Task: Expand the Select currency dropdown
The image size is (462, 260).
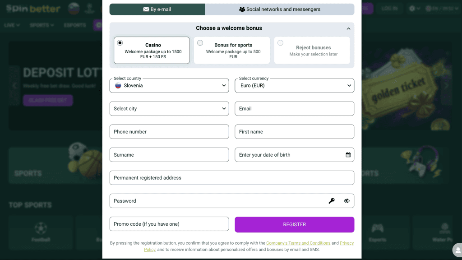Action: point(294,85)
